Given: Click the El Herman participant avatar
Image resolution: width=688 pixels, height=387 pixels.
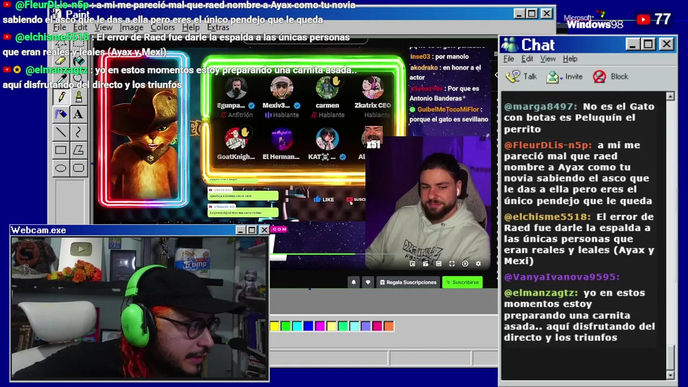Looking at the screenshot, I should tap(281, 140).
